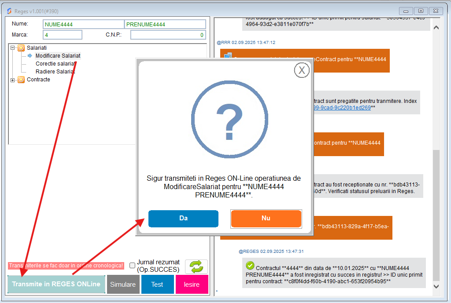Click the Marca input field
Image resolution: width=451 pixels, height=303 pixels.
63,35
